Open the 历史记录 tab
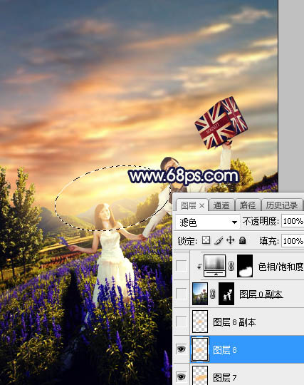 [x=282, y=205]
